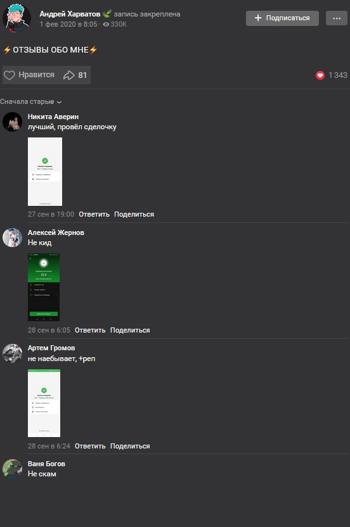Viewport: 350px width, 527px height.
Task: Reply to Артем Громов's comment
Action: click(x=90, y=446)
